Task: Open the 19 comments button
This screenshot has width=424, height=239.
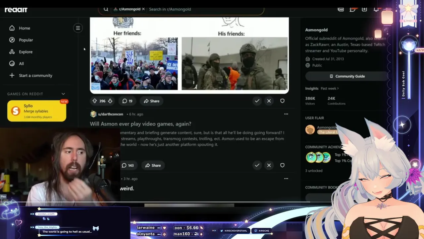Action: click(x=127, y=101)
